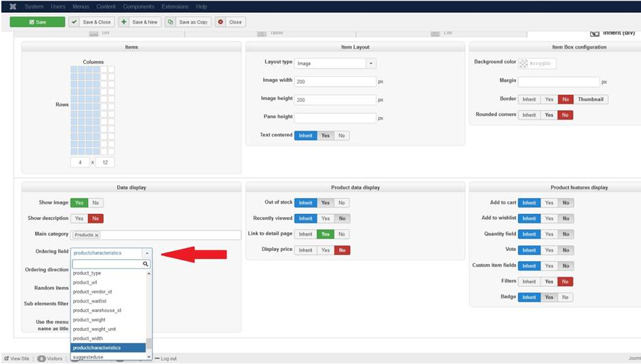Viewport: 641px width, 364px height.
Task: Click the Main category tag field
Action: point(156,235)
